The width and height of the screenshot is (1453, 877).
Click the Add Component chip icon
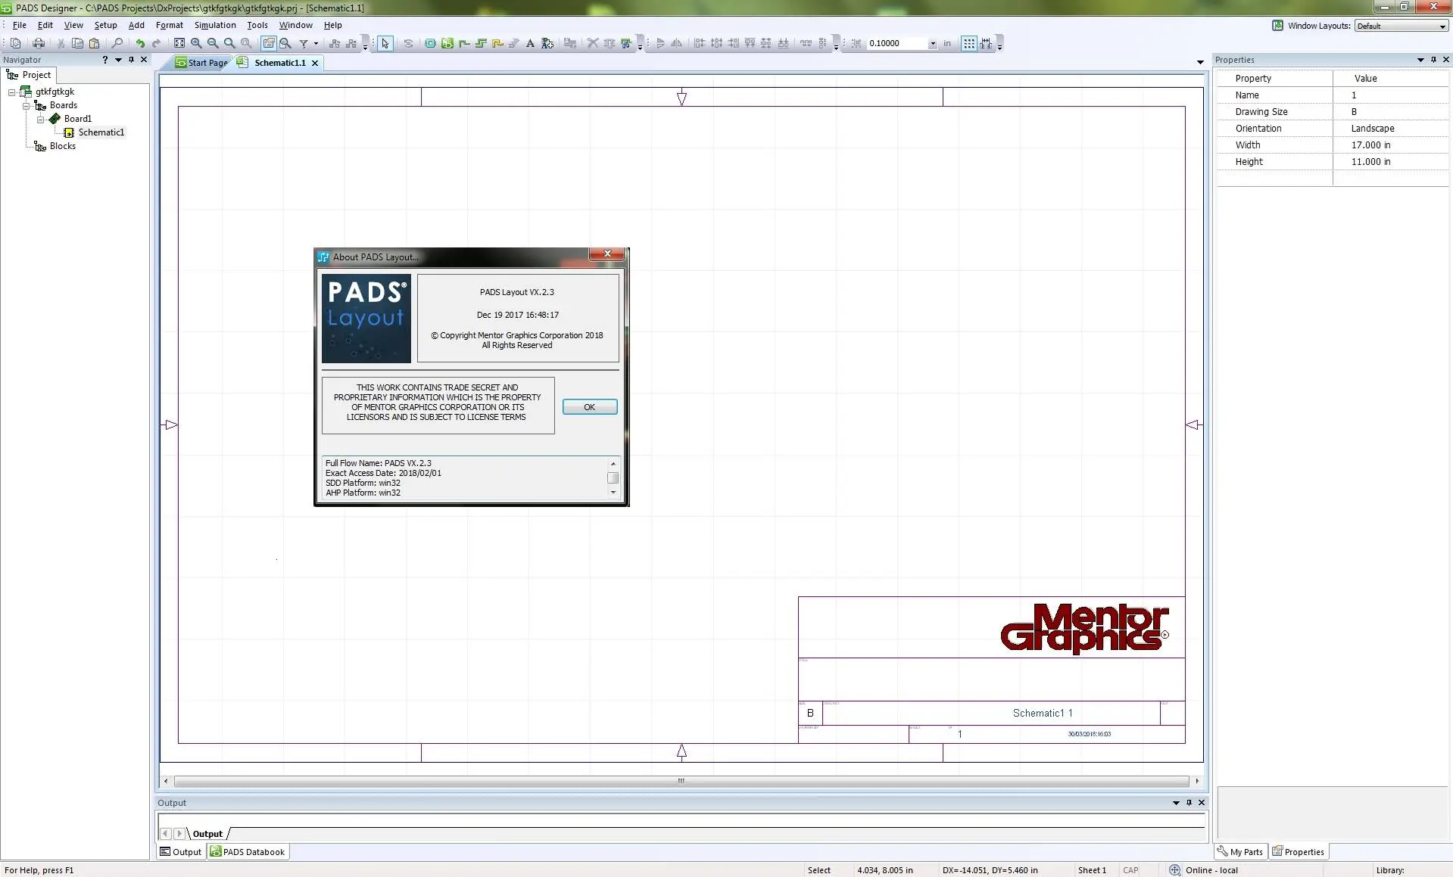point(430,44)
